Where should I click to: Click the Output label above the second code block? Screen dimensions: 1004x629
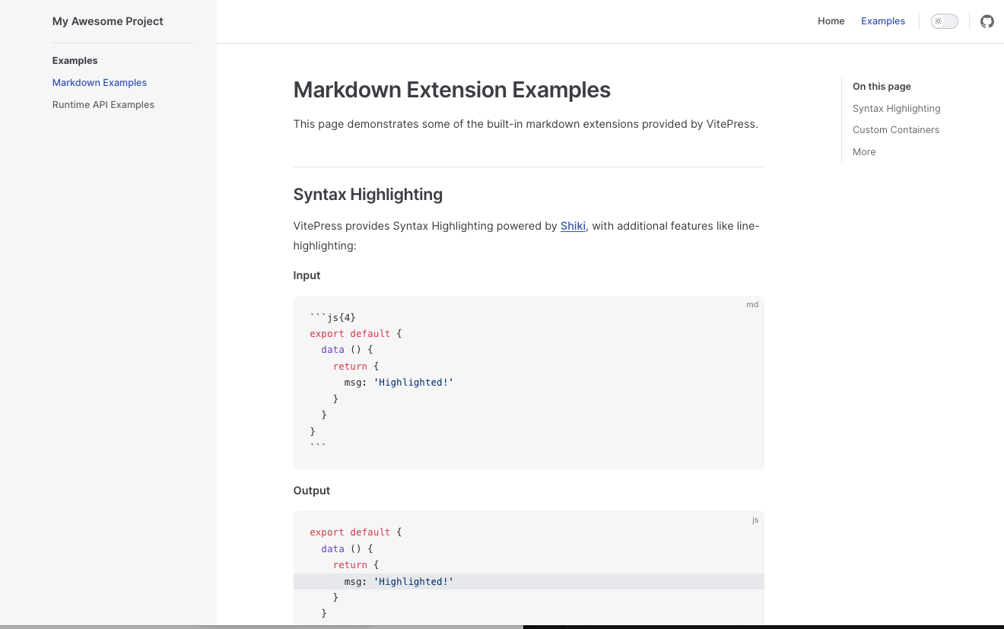311,491
